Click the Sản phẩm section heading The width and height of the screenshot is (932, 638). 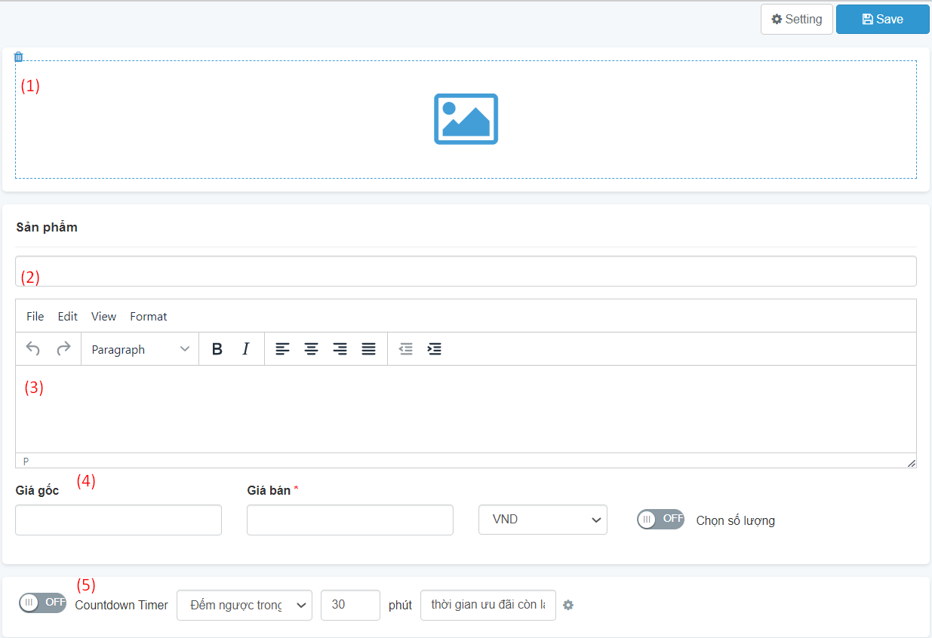47,227
